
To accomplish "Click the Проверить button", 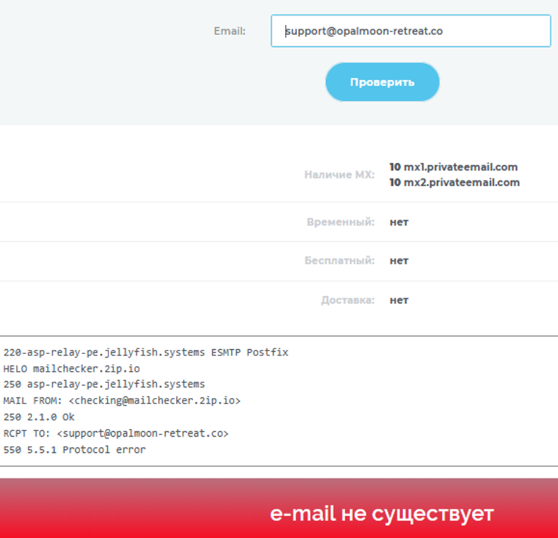I will [382, 82].
